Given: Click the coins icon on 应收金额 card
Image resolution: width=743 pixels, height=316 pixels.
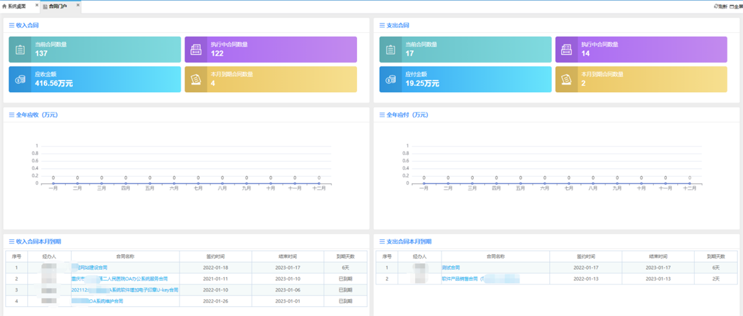Looking at the screenshot, I should pyautogui.click(x=20, y=79).
